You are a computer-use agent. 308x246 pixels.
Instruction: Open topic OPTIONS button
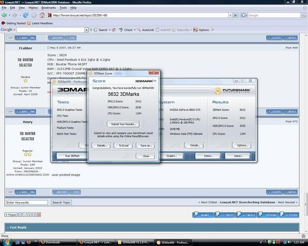coord(267,214)
